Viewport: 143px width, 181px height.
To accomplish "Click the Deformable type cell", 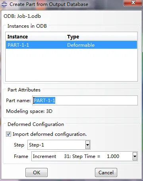I will [x=81, y=45].
